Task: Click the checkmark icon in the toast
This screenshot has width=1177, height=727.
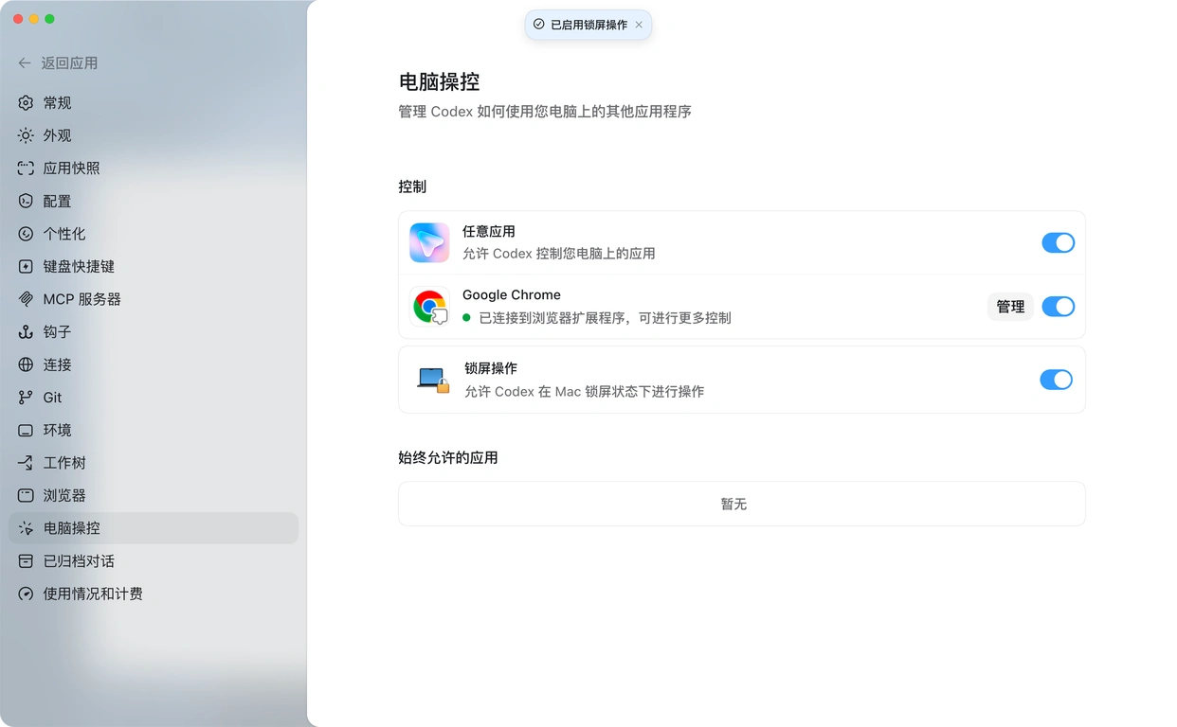Action: [538, 25]
